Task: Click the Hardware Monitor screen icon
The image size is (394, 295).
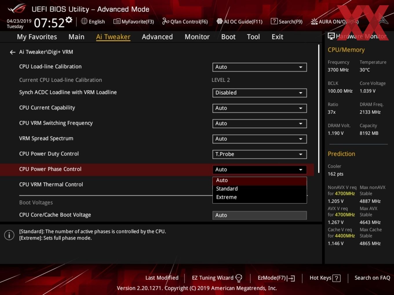Action: 331,36
